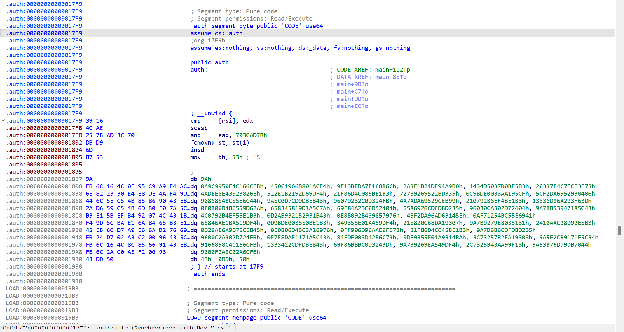Click the fcmovnu instruction mnemonic
Image resolution: width=624 pixels, height=332 pixels.
pyautogui.click(x=202, y=143)
